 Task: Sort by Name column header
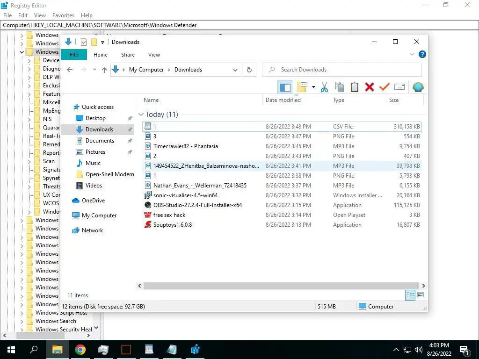coord(202,100)
